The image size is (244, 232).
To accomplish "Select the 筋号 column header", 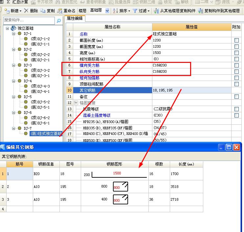I will [20, 164].
